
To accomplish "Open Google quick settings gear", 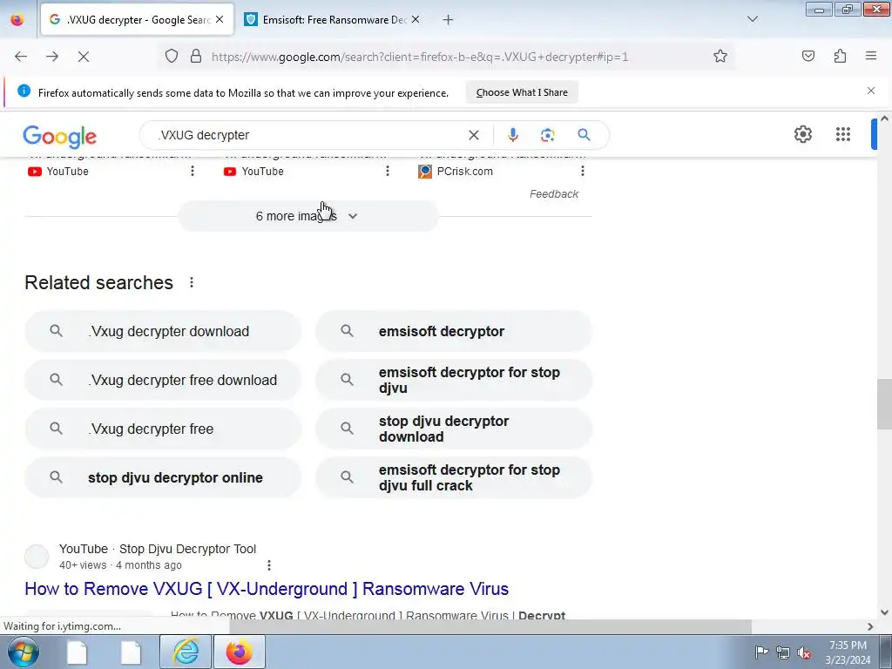I will (x=802, y=134).
